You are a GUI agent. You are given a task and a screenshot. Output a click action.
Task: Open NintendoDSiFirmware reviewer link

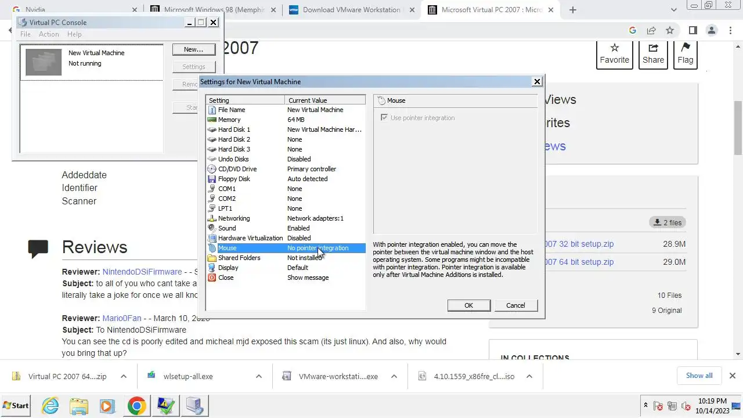[x=142, y=272]
